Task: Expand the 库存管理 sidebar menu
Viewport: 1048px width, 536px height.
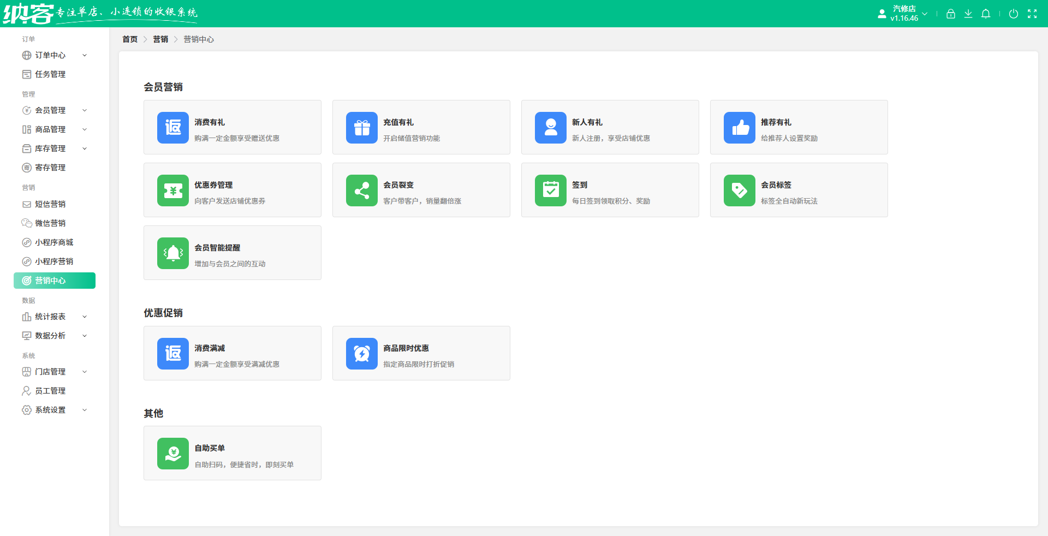Action: 55,148
